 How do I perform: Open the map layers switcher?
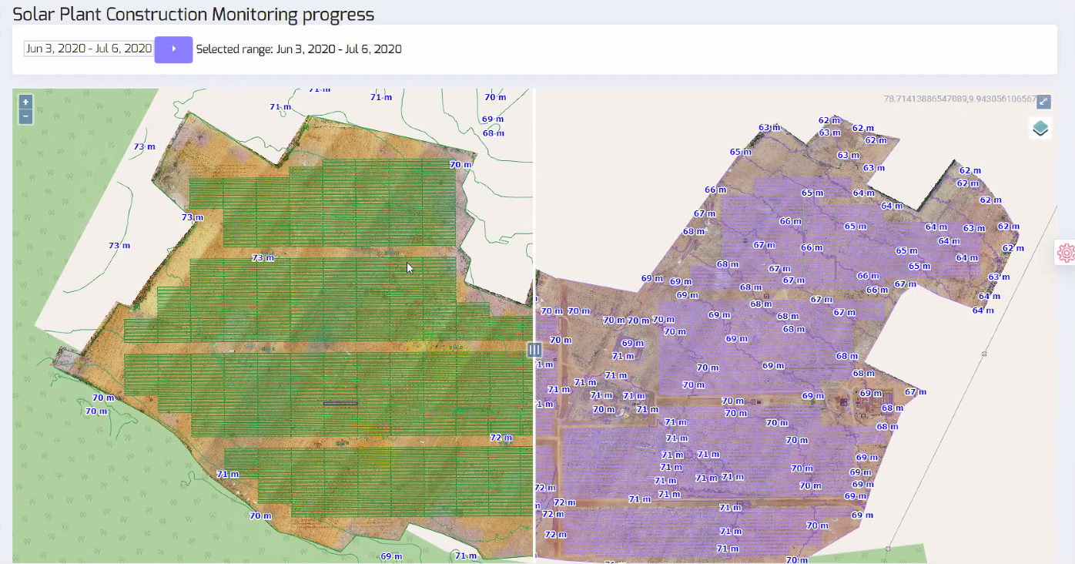[1040, 128]
